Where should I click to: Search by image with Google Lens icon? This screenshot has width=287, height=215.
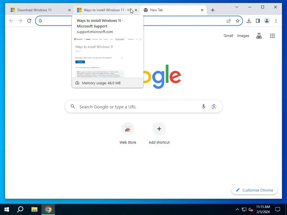pos(214,106)
